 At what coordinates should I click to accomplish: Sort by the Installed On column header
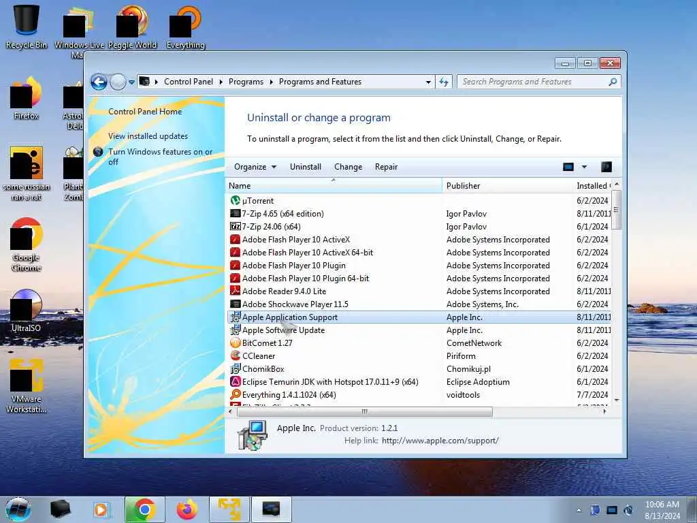pyautogui.click(x=593, y=186)
